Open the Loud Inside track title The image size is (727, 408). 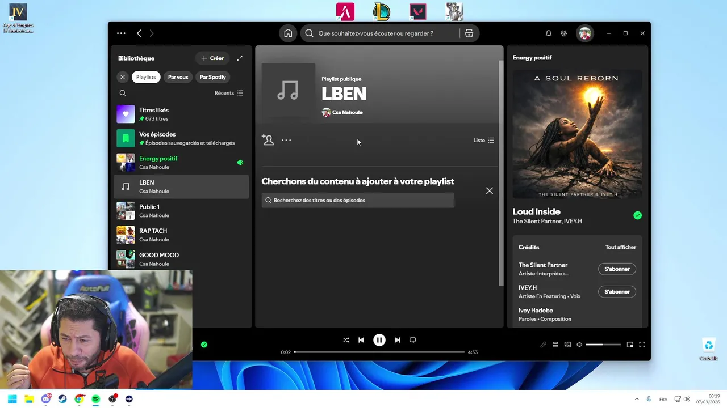tap(536, 211)
